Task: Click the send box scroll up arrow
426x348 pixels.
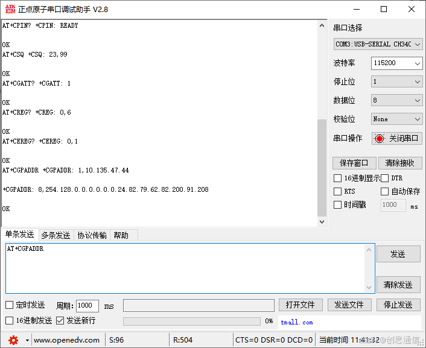Action: click(x=369, y=250)
